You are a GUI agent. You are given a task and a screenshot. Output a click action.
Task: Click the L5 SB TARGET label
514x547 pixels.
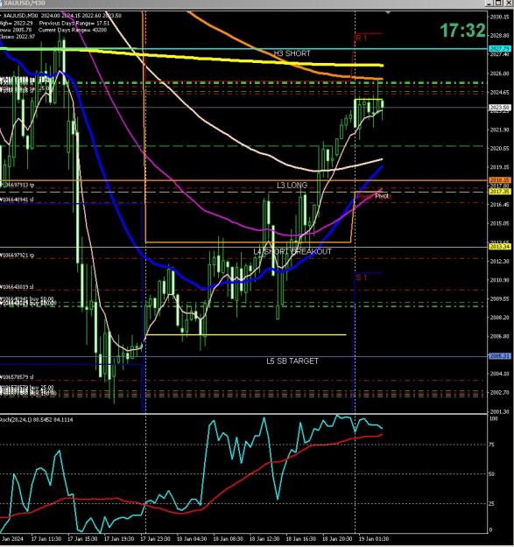click(292, 361)
